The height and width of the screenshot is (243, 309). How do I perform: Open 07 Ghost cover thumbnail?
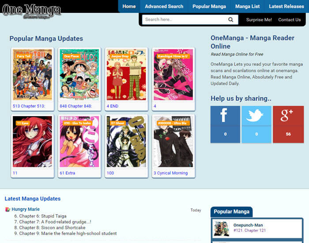[x=126, y=141]
